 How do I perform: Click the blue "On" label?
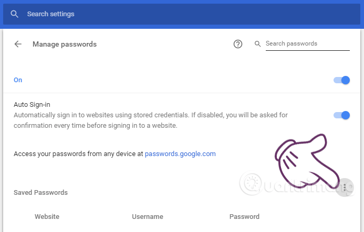point(18,80)
